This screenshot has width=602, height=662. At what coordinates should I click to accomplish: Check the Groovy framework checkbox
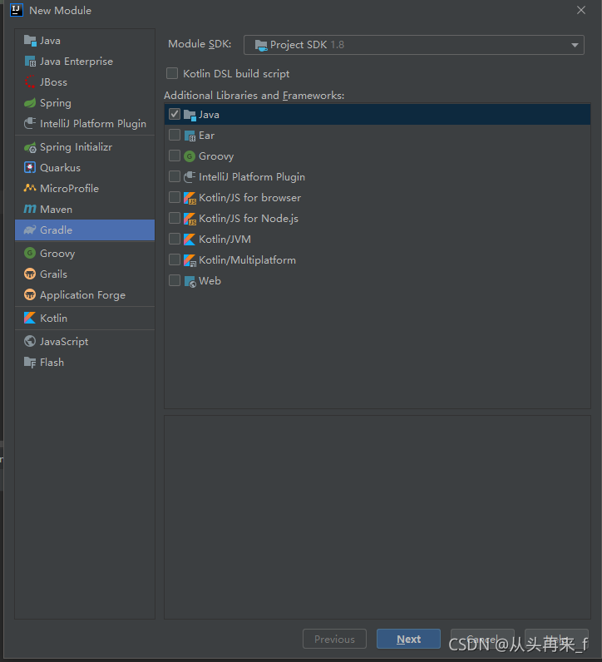click(x=175, y=156)
